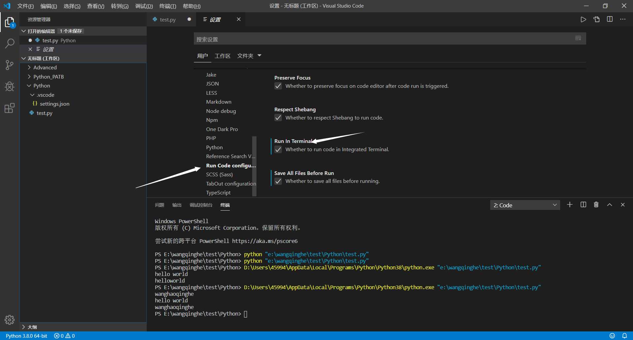
Task: Open the Debug view in activity bar
Action: click(x=10, y=86)
